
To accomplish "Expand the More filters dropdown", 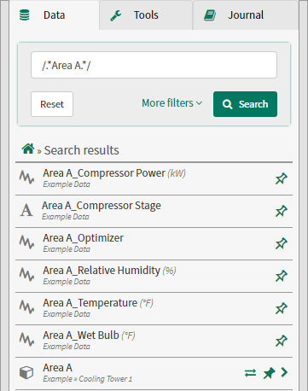I will [x=172, y=103].
